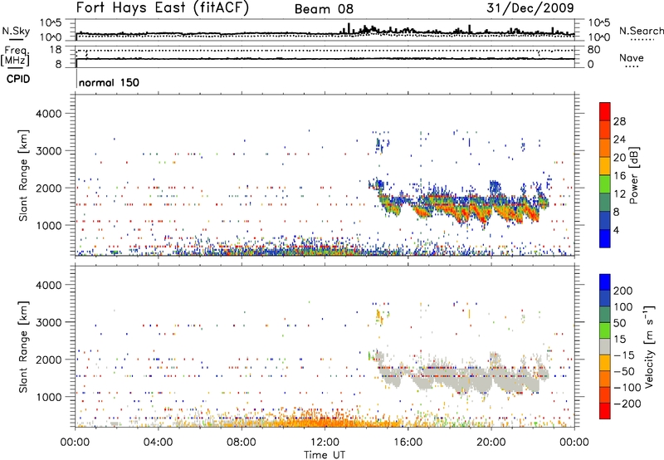Click the '12:00' time tick label
Viewport: 664px width, 460px height.
tap(325, 443)
